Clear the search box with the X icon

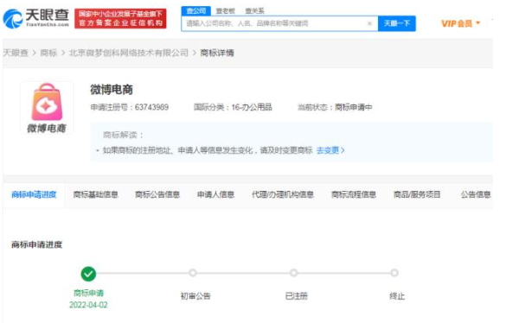point(369,23)
